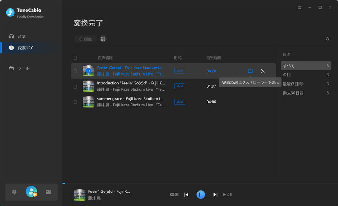
Task: Click duration 01:37
Action: pos(211,86)
